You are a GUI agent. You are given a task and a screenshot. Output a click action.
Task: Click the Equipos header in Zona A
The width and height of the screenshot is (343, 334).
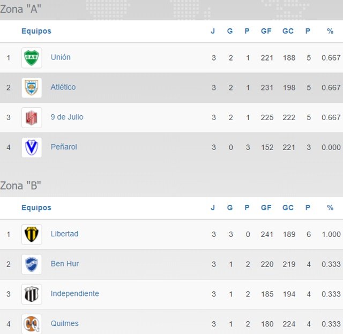tap(36, 31)
